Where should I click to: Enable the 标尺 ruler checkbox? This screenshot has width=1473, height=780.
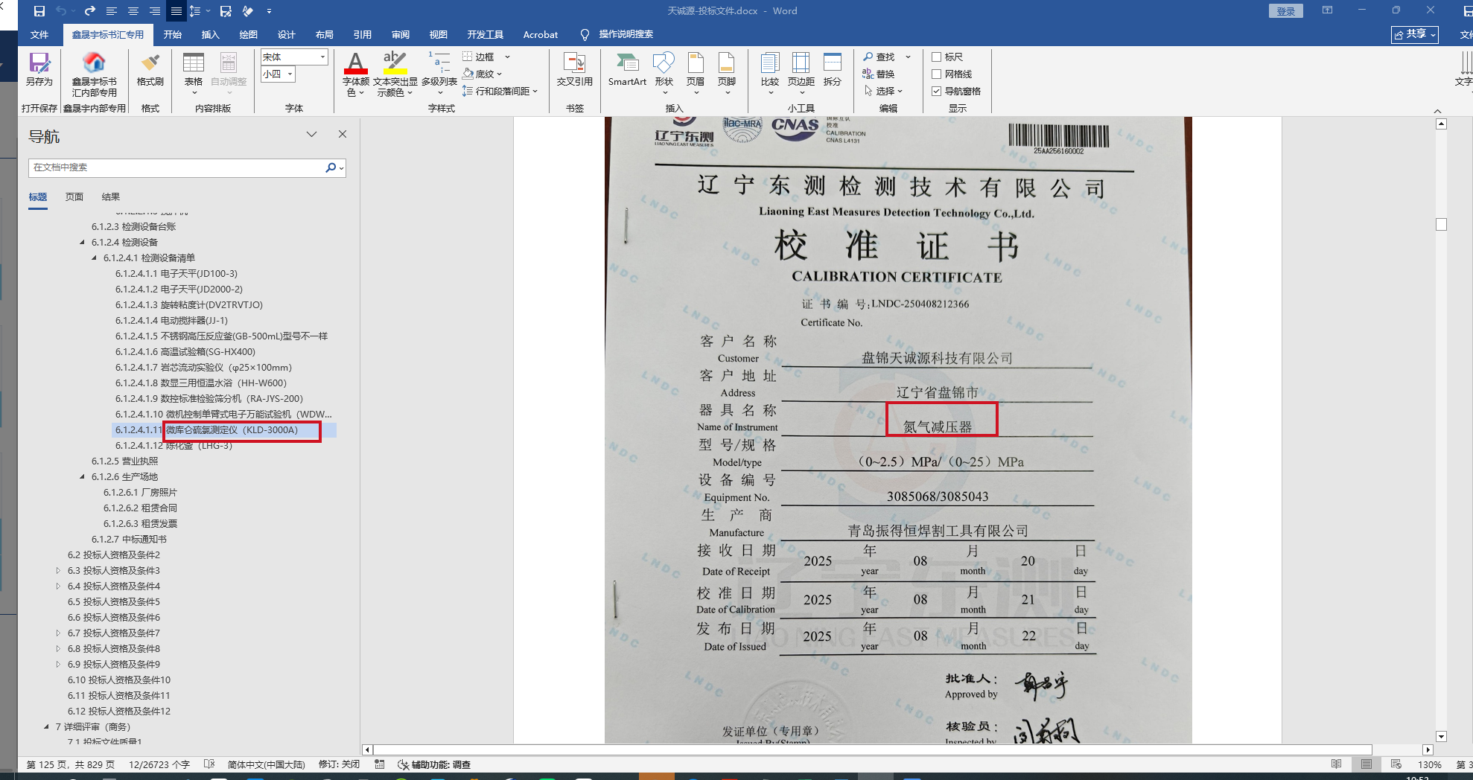coord(937,57)
